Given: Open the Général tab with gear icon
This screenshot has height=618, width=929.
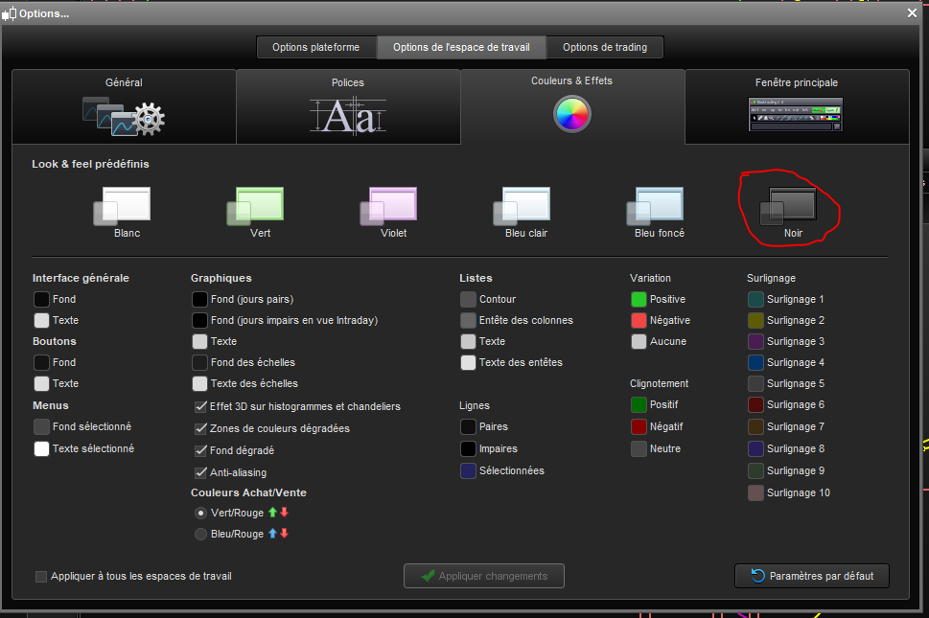Looking at the screenshot, I should tap(124, 107).
